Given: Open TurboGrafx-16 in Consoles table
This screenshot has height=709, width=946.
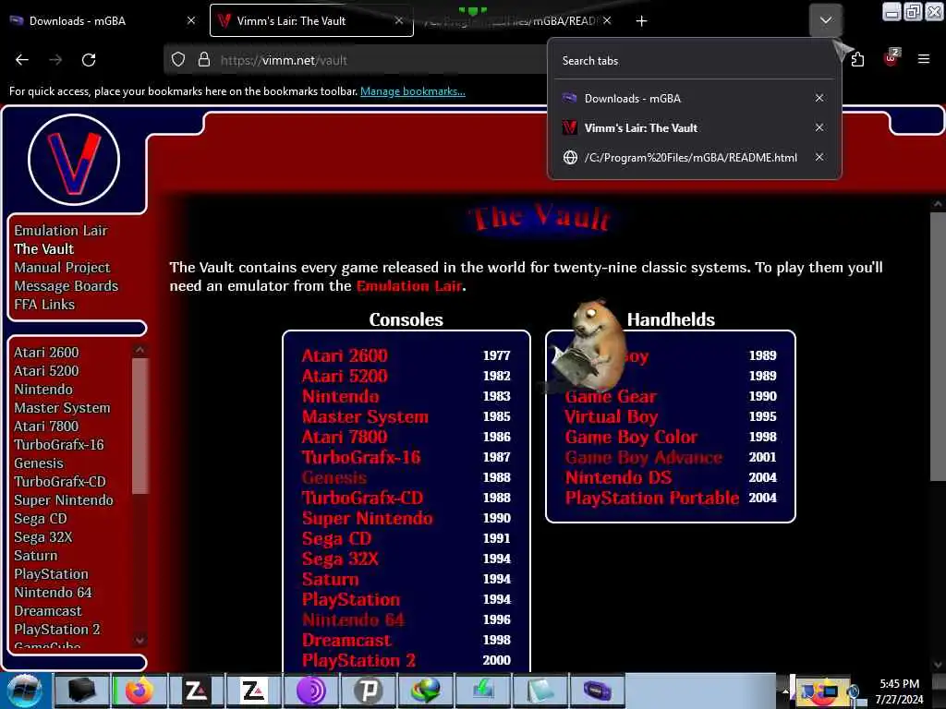Looking at the screenshot, I should coord(361,457).
